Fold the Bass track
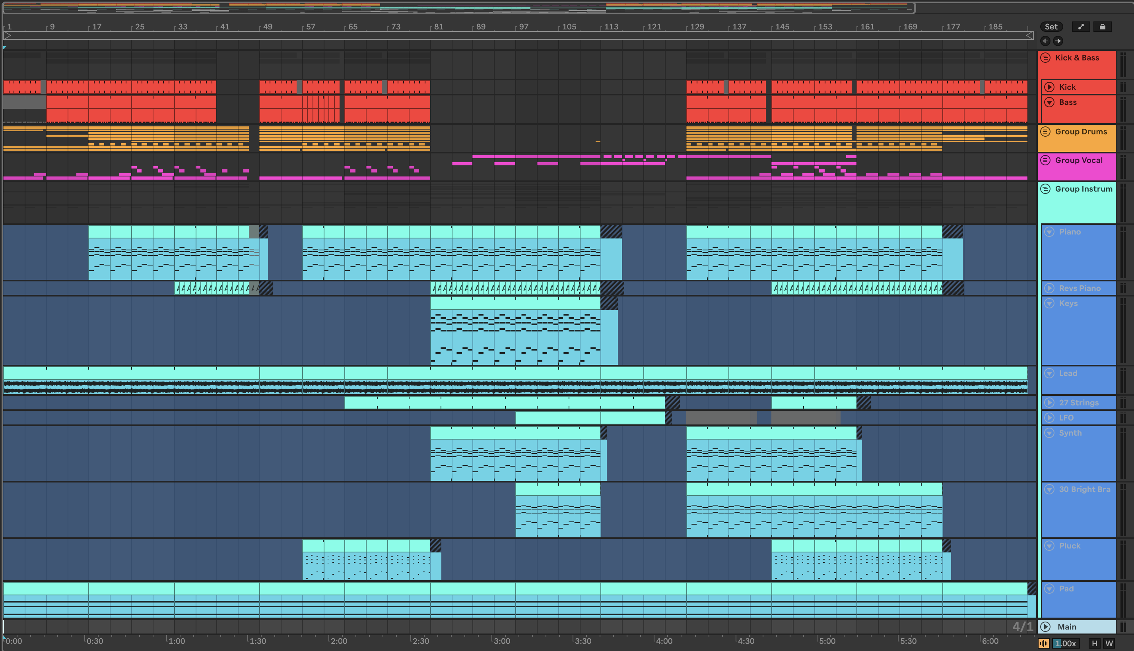The height and width of the screenshot is (651, 1134). [x=1049, y=103]
